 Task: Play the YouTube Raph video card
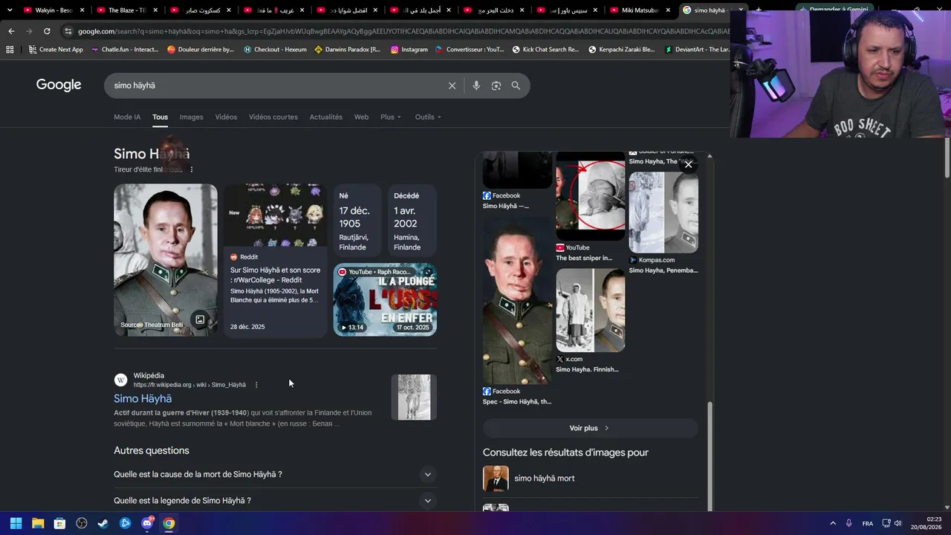click(385, 299)
